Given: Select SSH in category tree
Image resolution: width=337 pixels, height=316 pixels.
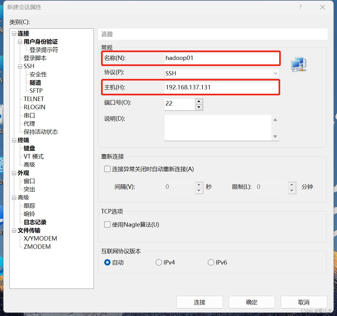Looking at the screenshot, I should pos(29,66).
